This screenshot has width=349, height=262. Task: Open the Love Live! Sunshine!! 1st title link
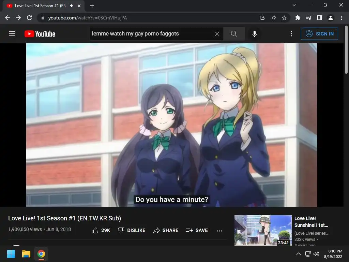click(x=311, y=222)
